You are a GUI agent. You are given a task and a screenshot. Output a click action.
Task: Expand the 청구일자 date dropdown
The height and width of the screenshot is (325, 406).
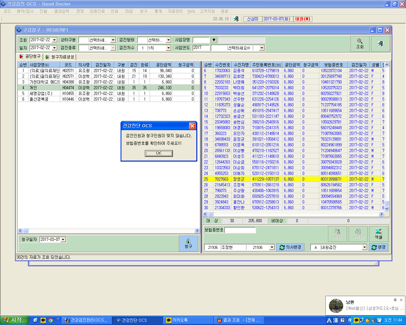click(63, 240)
